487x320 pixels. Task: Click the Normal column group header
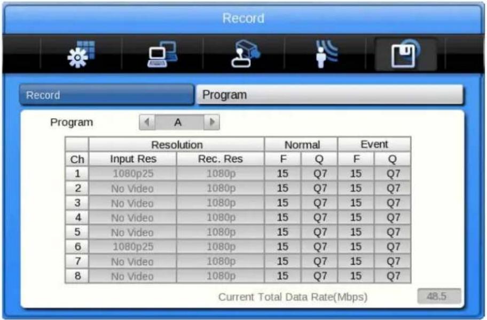tap(301, 144)
